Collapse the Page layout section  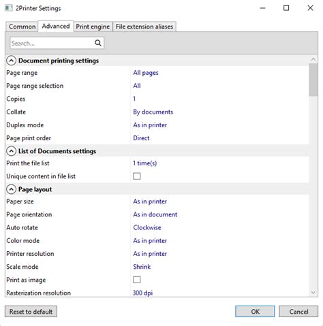[11, 189]
